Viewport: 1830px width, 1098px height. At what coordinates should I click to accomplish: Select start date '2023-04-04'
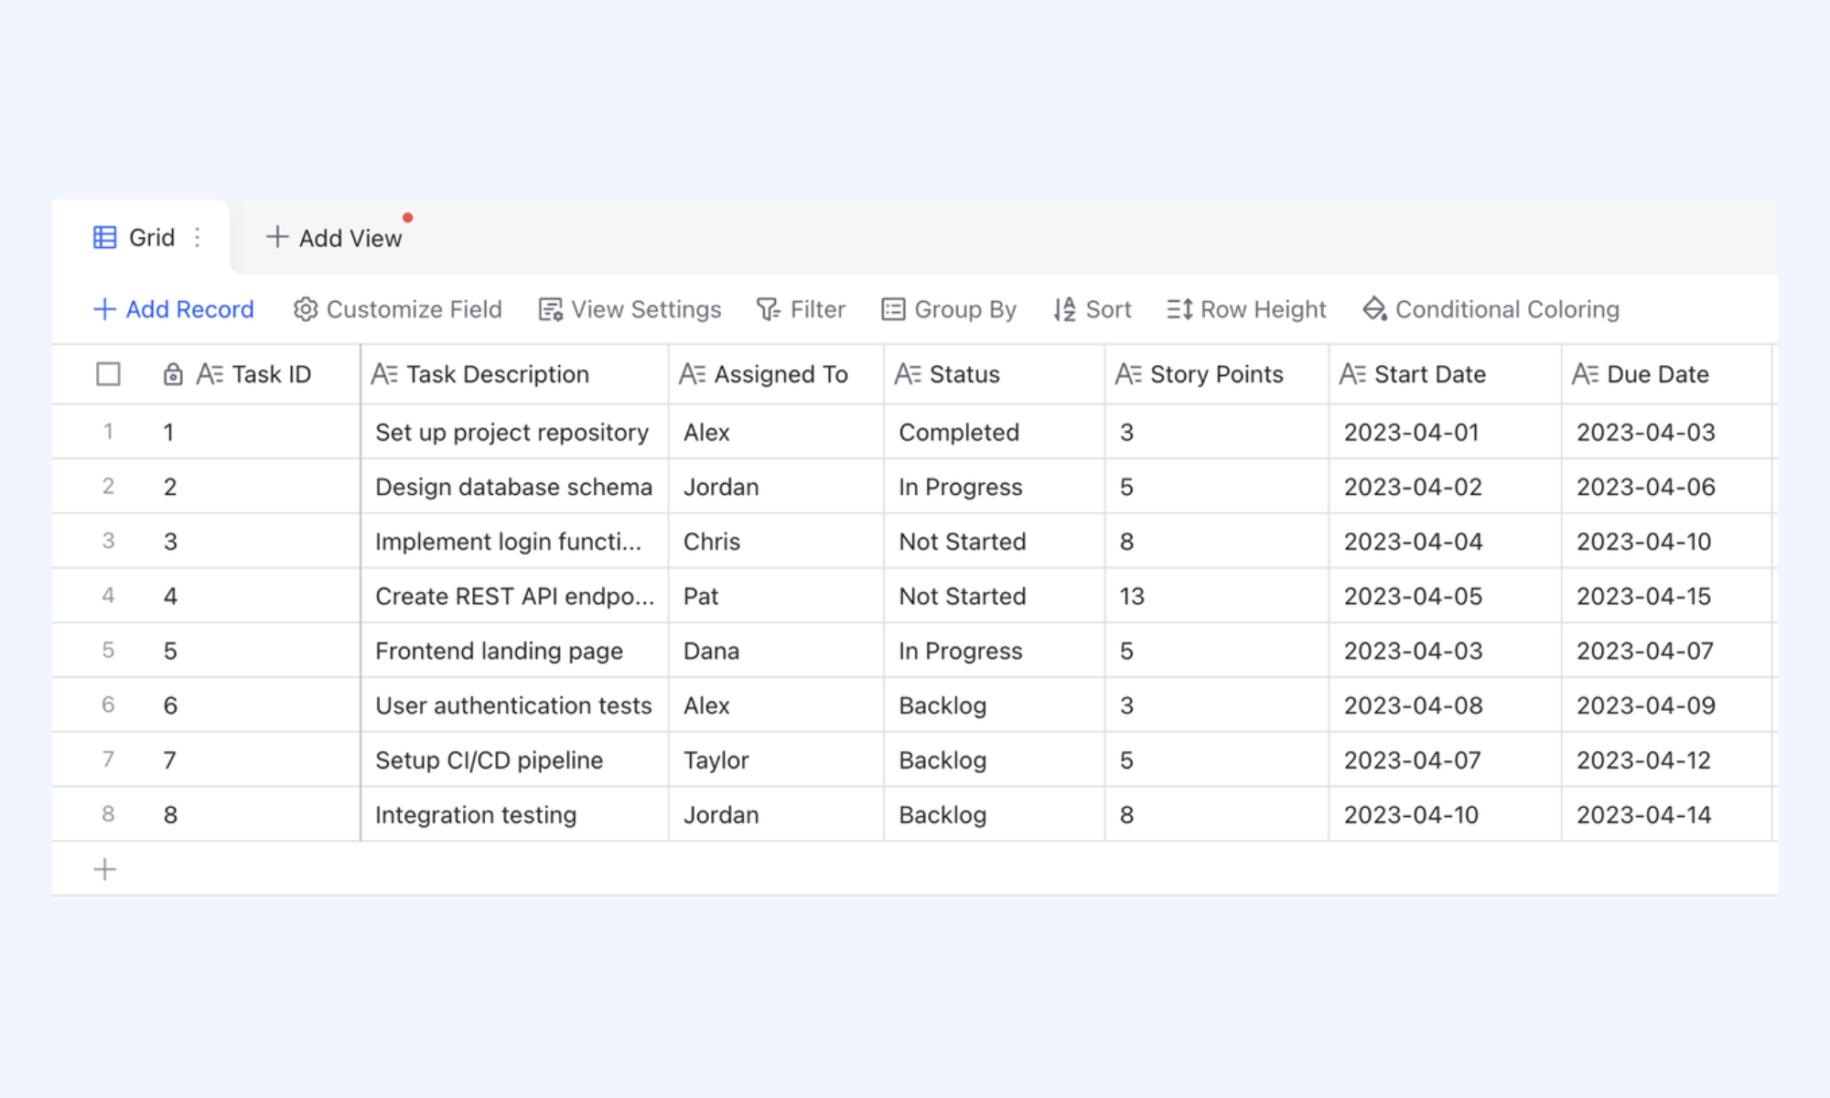(1445, 542)
